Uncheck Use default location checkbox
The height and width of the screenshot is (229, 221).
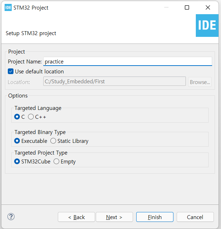(x=11, y=72)
